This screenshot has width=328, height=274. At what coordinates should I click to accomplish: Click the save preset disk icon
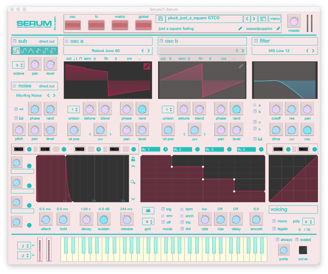[x=160, y=19]
